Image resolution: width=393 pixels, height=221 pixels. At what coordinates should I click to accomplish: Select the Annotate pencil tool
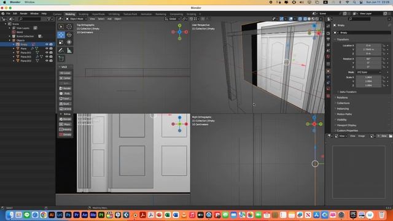[x=61, y=50]
